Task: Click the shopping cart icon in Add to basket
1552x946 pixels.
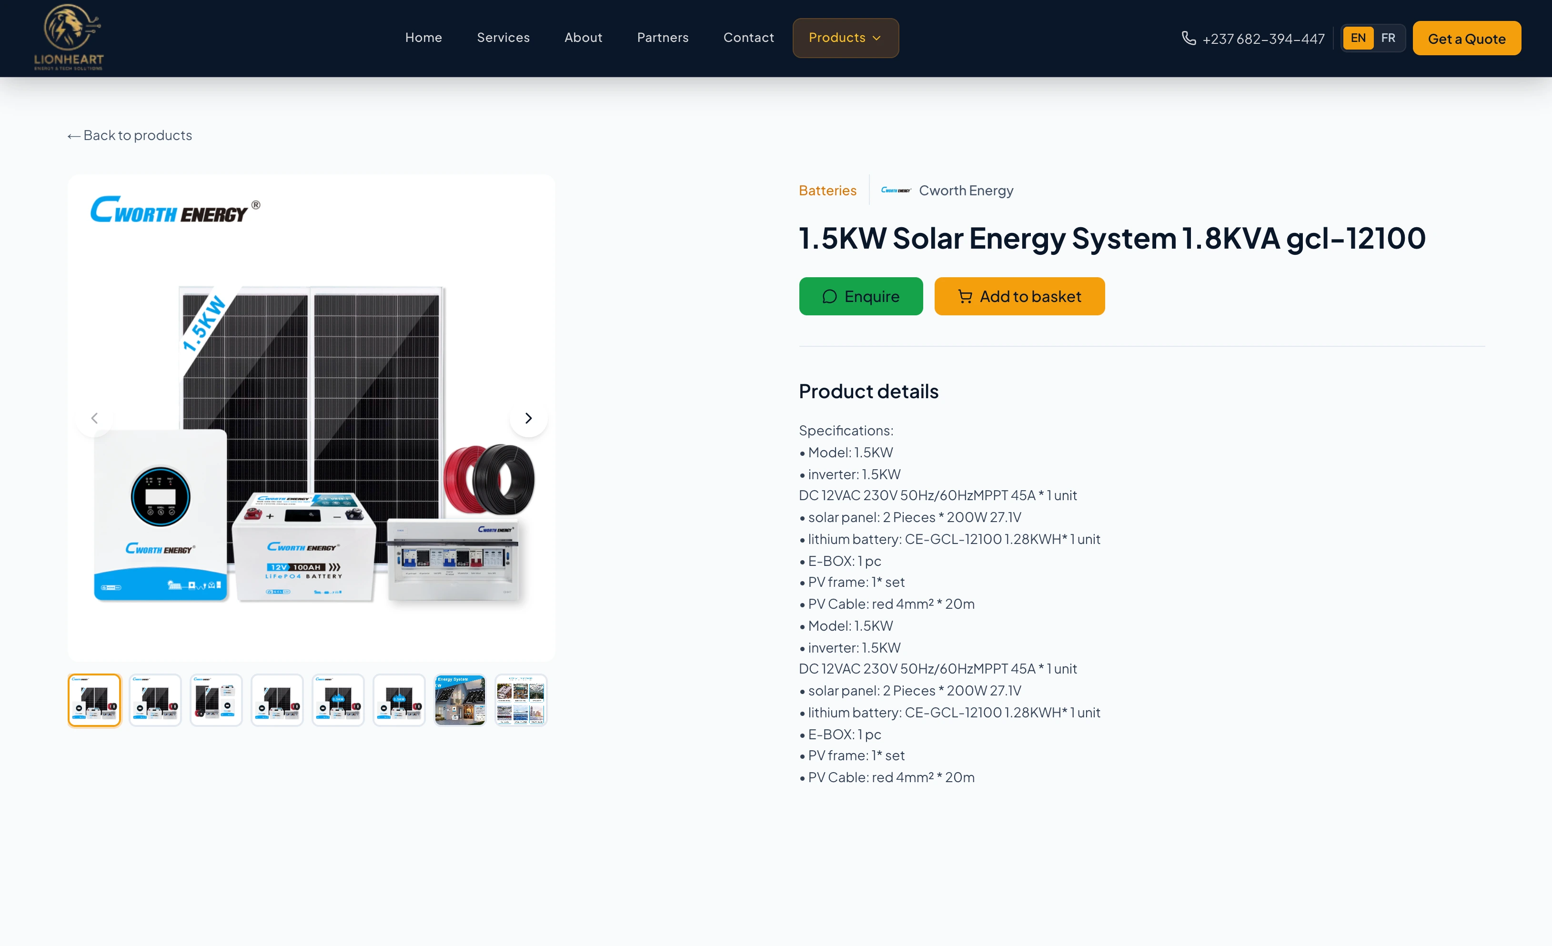Action: click(x=965, y=296)
